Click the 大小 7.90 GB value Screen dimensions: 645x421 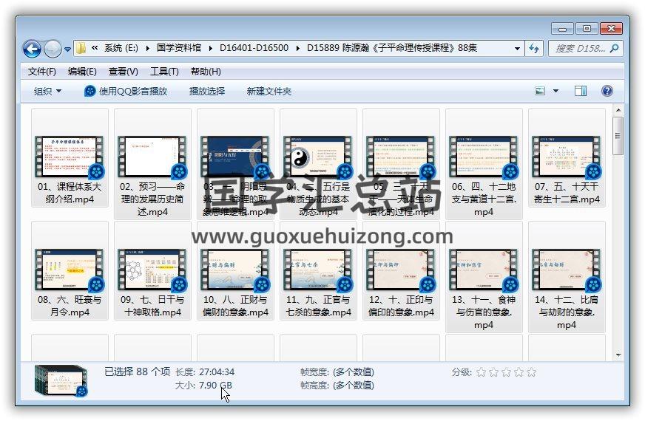click(x=215, y=386)
